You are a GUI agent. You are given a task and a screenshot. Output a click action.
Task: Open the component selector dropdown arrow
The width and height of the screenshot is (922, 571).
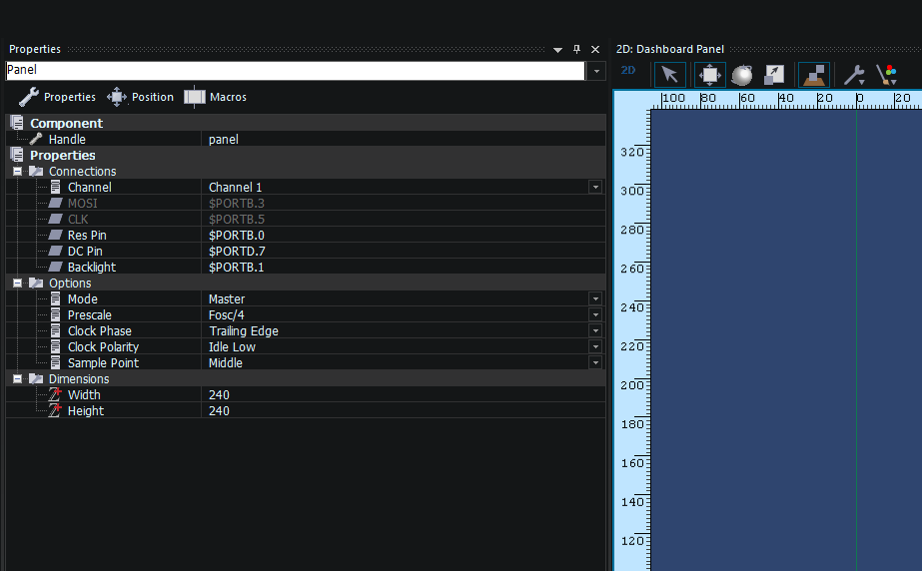click(596, 71)
